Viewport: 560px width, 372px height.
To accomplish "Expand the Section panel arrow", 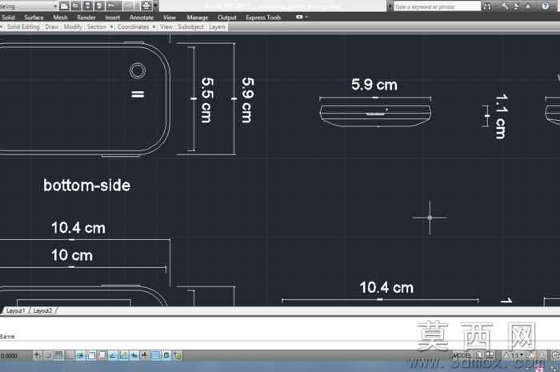I will coord(111,26).
